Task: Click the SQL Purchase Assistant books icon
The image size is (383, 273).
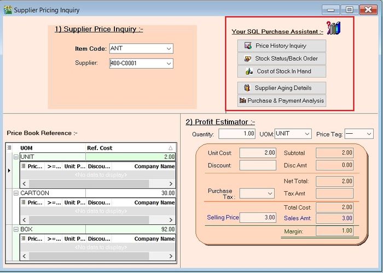Action: click(333, 28)
